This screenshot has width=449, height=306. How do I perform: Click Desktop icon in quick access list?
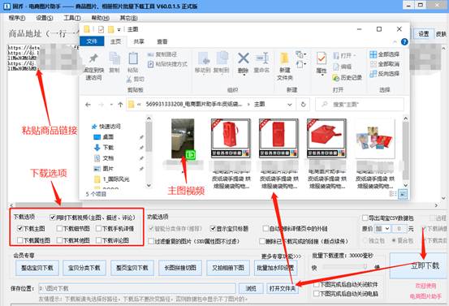[97, 137]
